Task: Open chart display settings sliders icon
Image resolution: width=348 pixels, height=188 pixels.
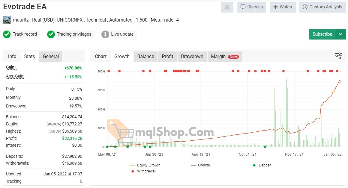Action: [338, 56]
